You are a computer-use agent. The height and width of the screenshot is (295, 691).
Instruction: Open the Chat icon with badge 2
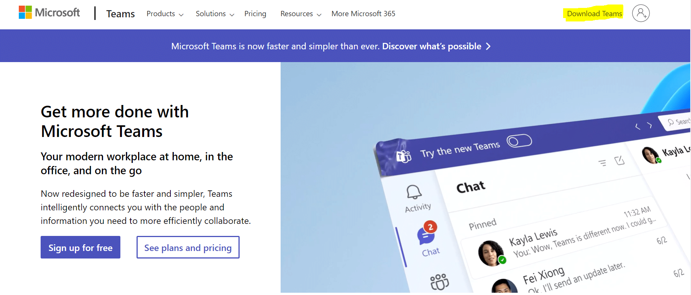pos(427,233)
